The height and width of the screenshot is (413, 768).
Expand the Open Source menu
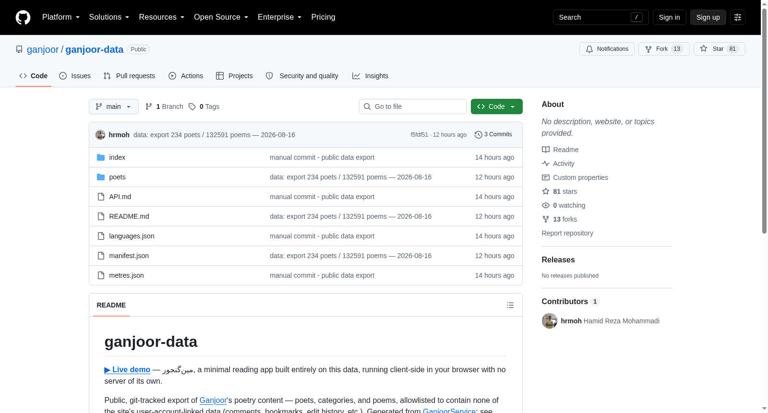click(221, 17)
